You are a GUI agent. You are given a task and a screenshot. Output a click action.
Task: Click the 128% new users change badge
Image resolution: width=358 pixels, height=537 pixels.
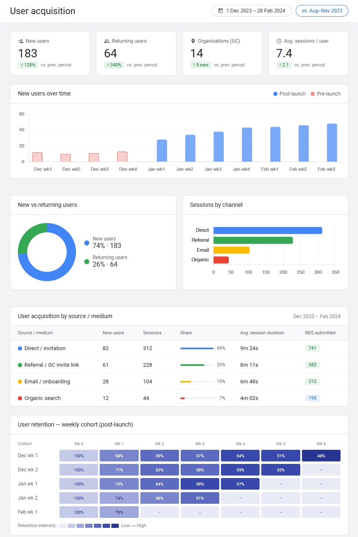[x=28, y=65]
